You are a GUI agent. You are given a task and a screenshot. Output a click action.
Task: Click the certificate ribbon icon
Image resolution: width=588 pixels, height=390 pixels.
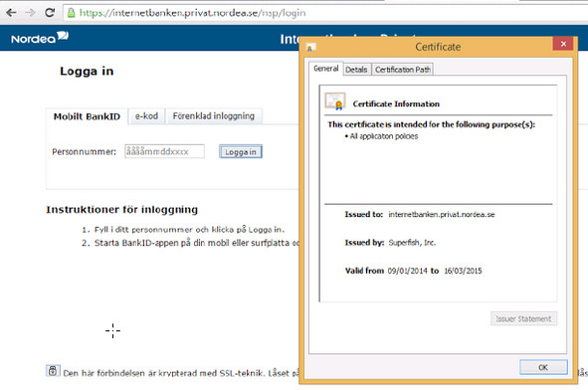click(x=335, y=101)
